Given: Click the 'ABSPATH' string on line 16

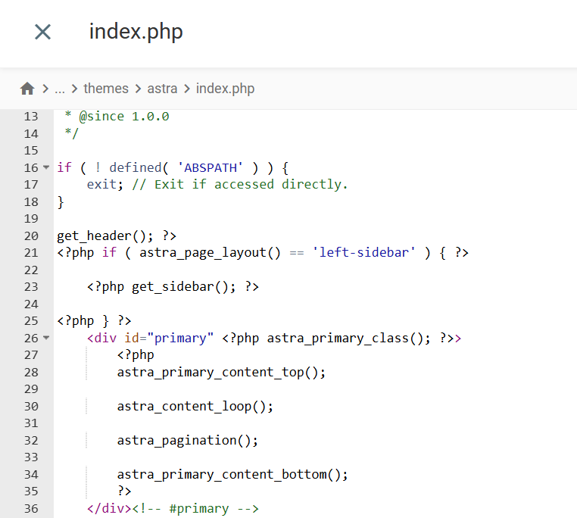Looking at the screenshot, I should 211,167.
